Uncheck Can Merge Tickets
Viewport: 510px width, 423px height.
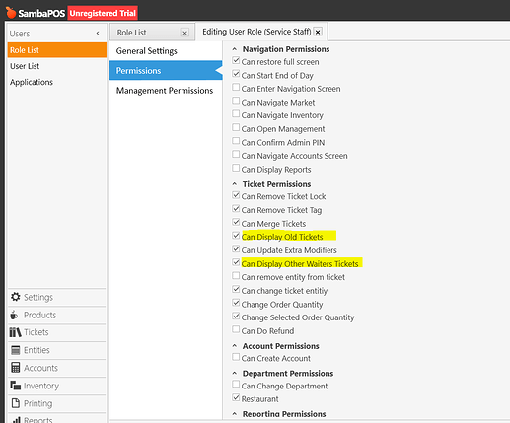[x=236, y=222]
